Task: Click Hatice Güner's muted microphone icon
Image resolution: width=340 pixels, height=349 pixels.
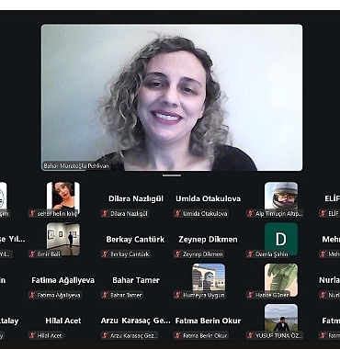Action: (250, 295)
